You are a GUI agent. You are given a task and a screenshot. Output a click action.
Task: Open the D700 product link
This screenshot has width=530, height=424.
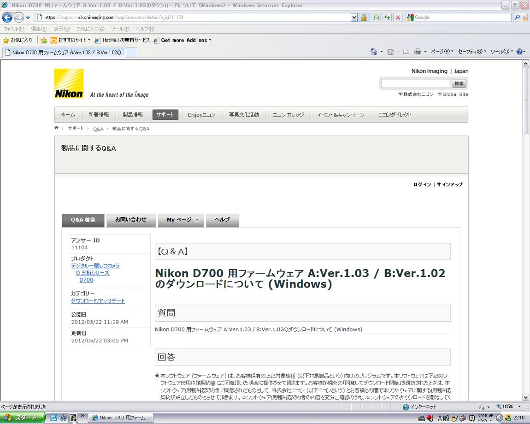(86, 280)
